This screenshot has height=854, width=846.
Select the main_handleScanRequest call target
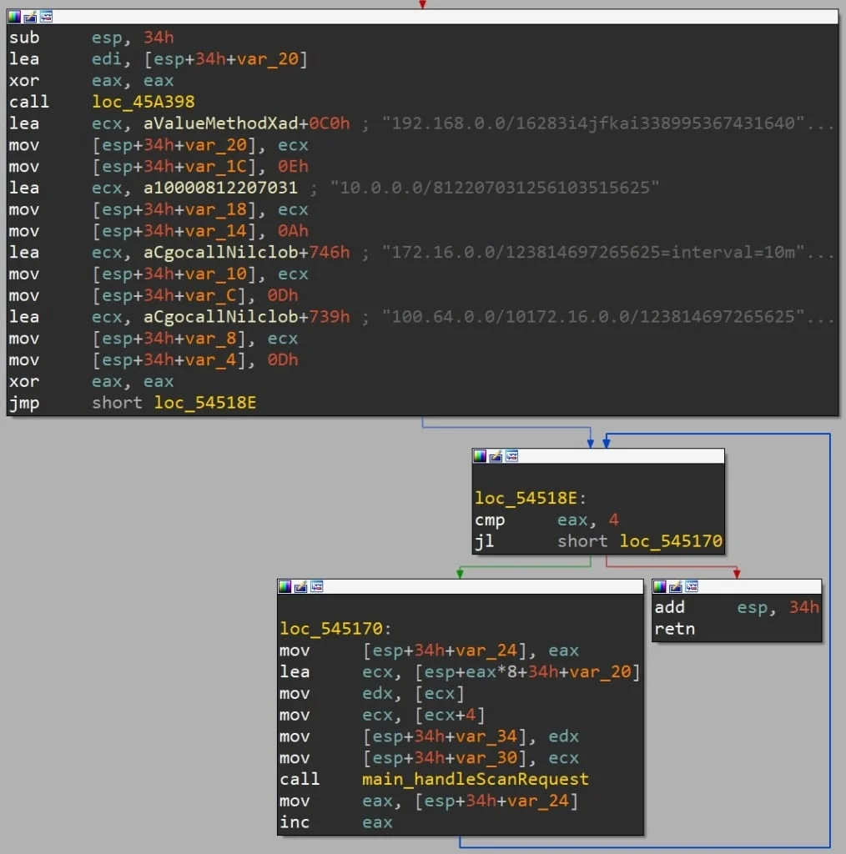475,780
